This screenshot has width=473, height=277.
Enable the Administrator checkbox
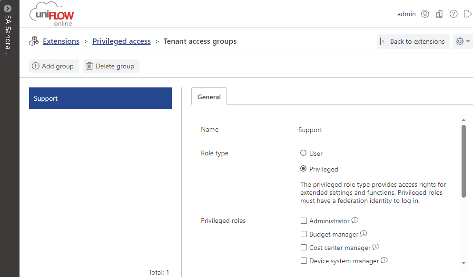(304, 221)
